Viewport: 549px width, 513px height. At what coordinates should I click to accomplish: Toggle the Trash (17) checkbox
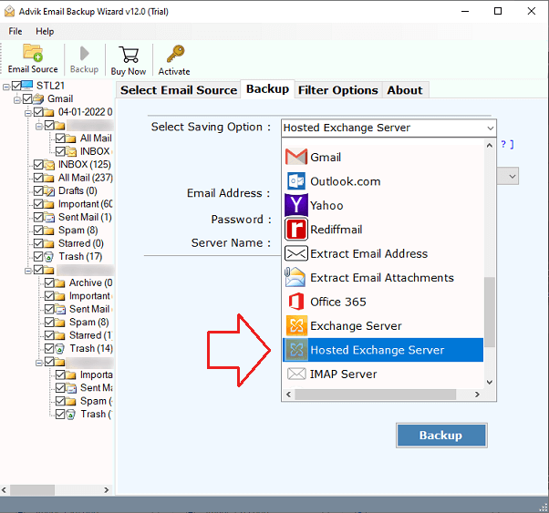[x=38, y=257]
